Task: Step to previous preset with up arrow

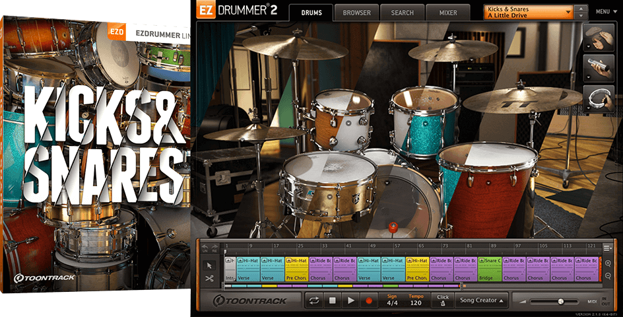Action: [x=581, y=9]
